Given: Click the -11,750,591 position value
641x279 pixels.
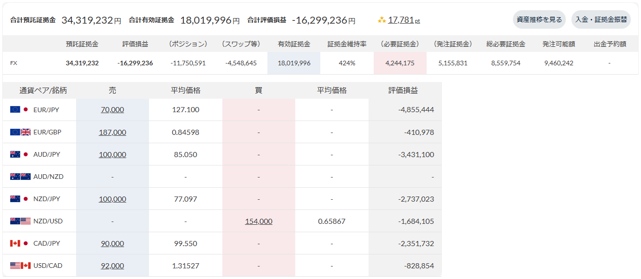Looking at the screenshot, I should [188, 63].
